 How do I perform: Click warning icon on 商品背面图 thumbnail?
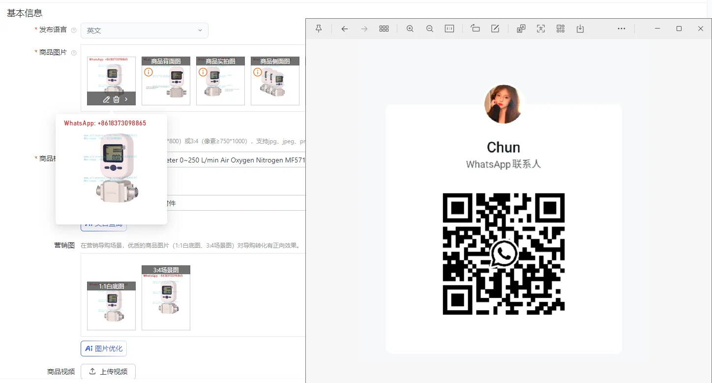(x=148, y=72)
